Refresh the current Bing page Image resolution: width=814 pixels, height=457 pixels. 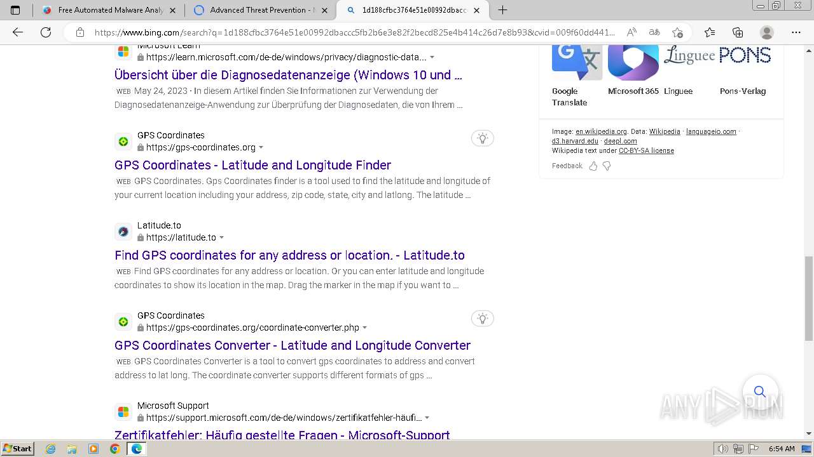[x=46, y=32]
